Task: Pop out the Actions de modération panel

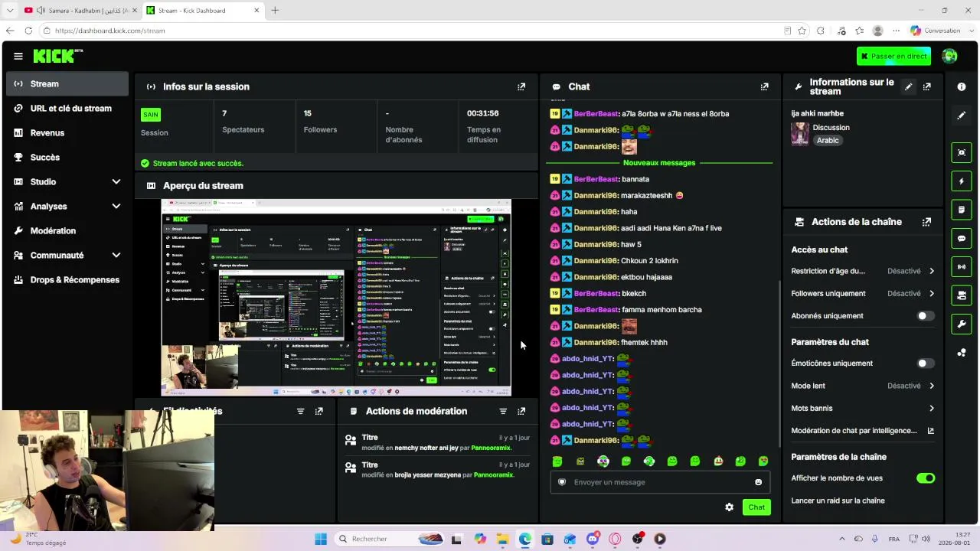Action: 521,411
